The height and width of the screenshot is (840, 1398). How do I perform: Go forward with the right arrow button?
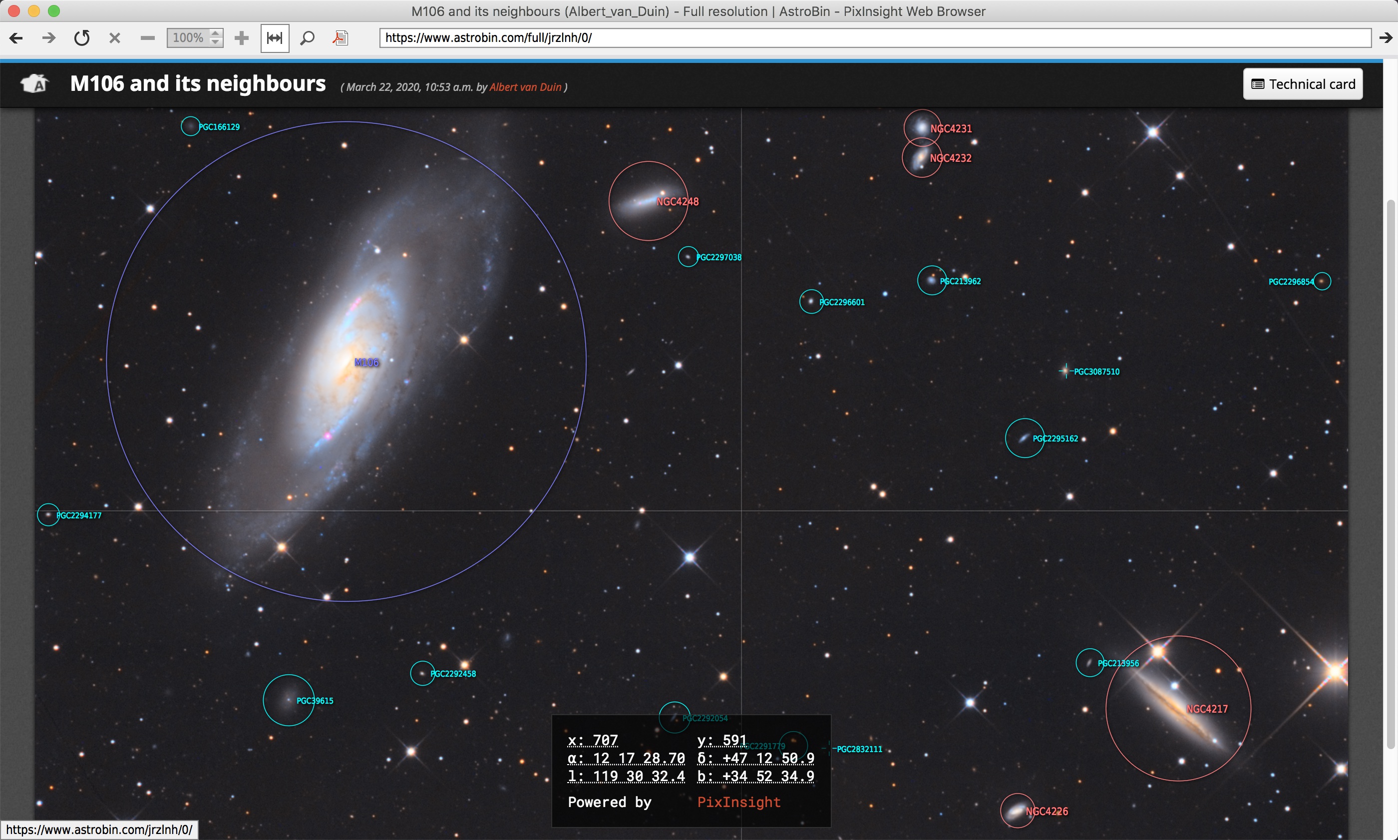click(49, 38)
